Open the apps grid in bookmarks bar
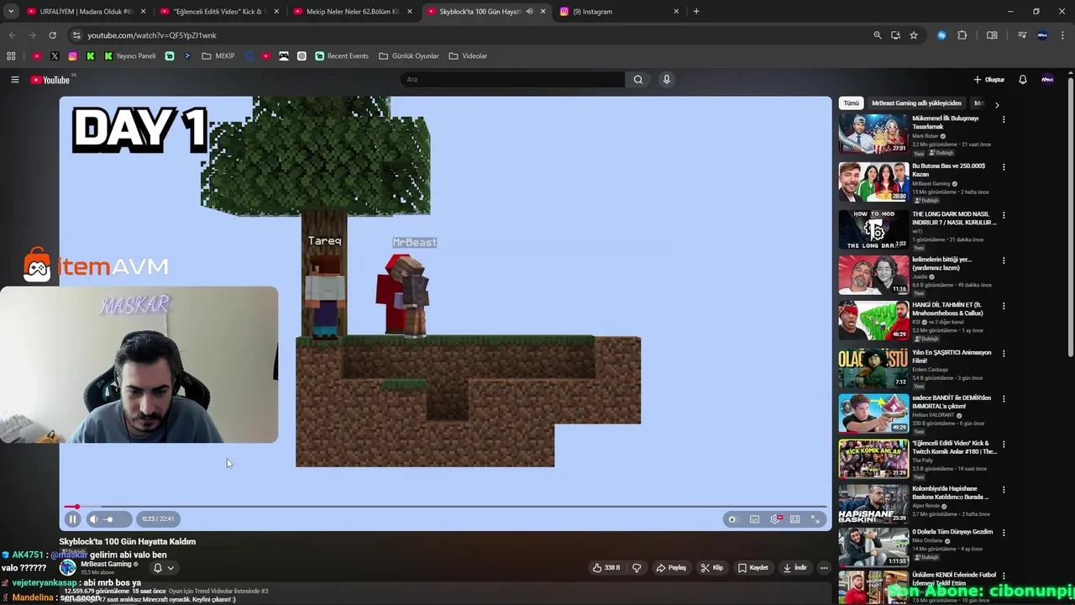Viewport: 1075px width, 605px height. tap(11, 56)
